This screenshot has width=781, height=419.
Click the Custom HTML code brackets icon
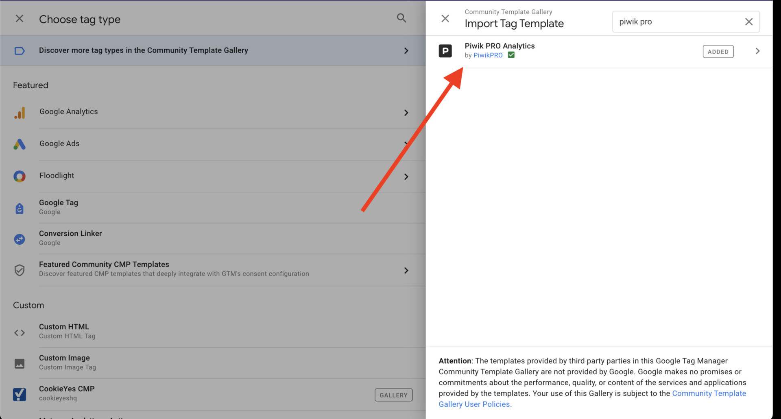(x=20, y=332)
